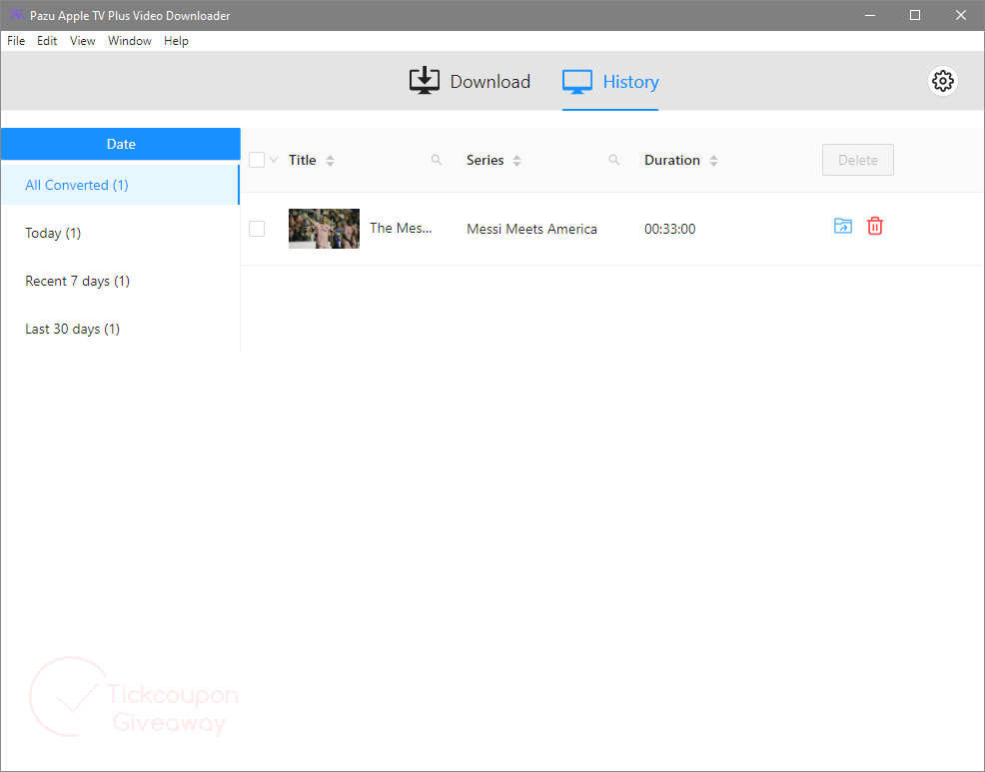Sort by Series using sort arrows
The height and width of the screenshot is (772, 985).
point(516,161)
